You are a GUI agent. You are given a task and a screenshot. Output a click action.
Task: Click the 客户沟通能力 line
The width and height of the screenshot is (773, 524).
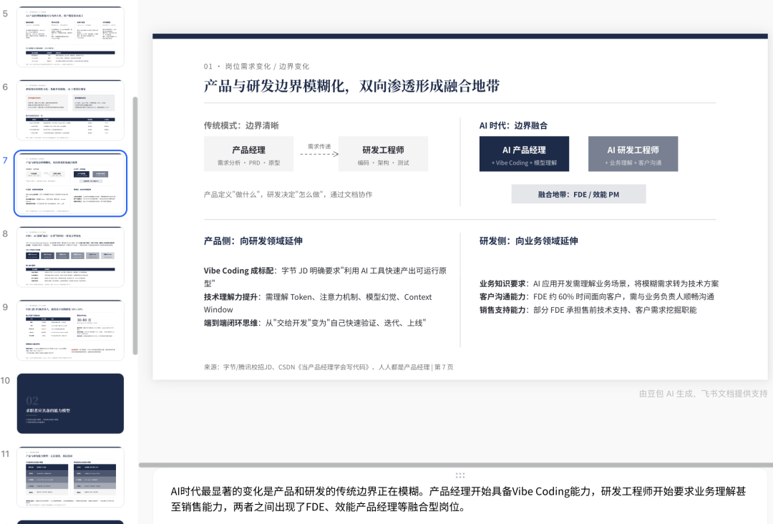pos(596,296)
